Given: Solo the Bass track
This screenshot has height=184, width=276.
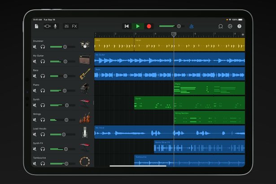Looking at the screenshot, I should point(43,76).
